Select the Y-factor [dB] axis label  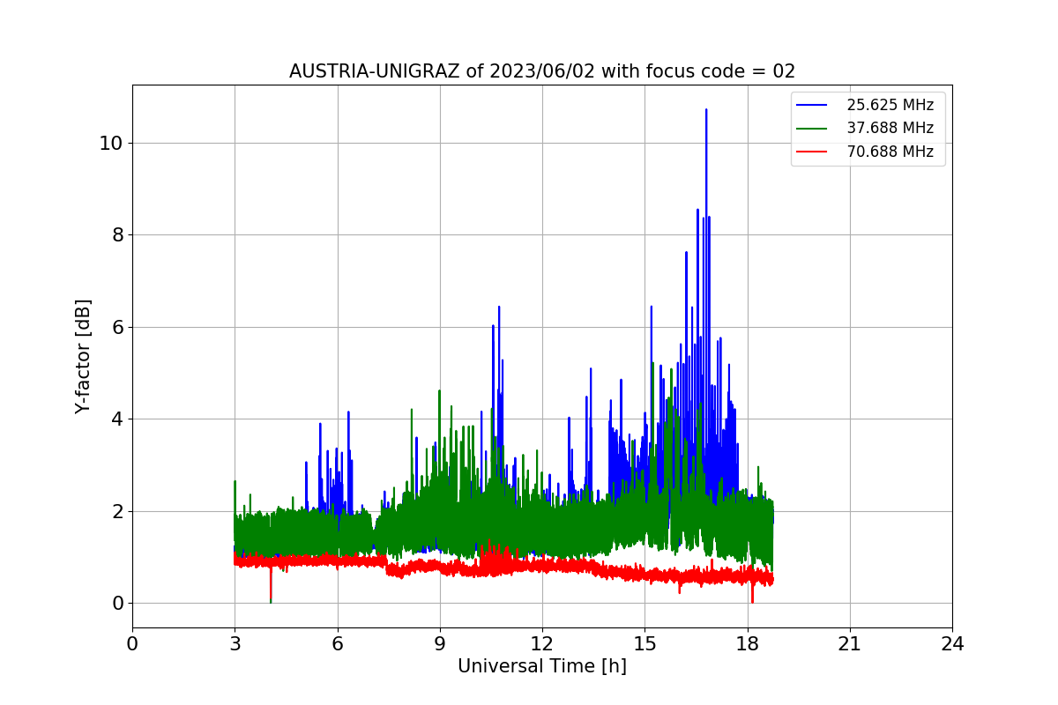click(83, 357)
